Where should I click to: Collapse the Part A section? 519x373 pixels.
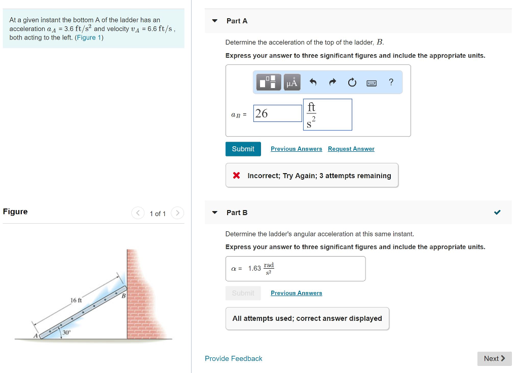(x=214, y=21)
